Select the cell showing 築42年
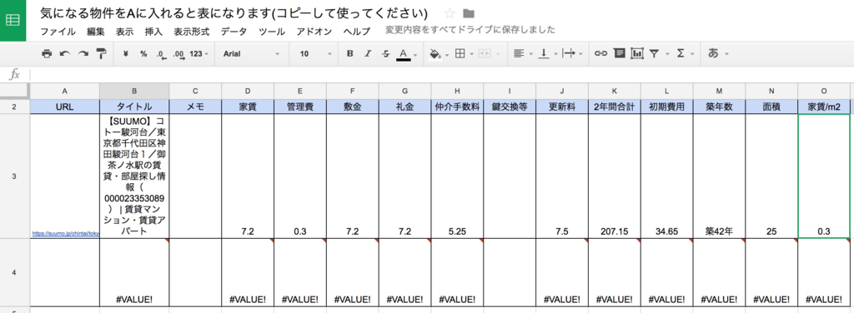854x313 pixels. click(x=719, y=176)
